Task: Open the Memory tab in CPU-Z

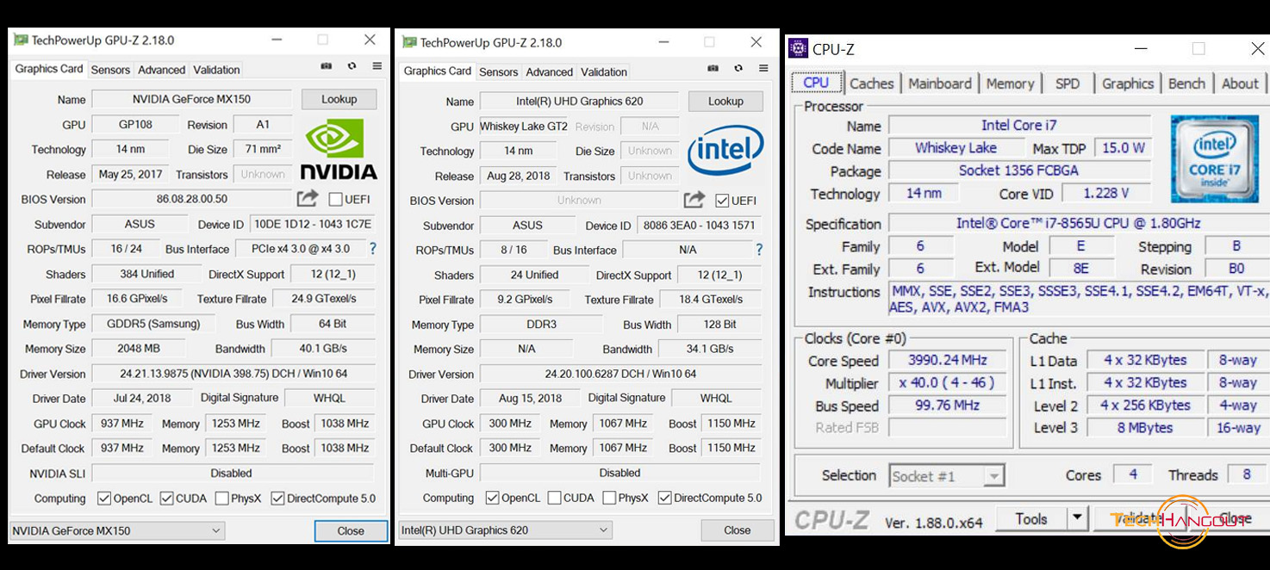Action: [1010, 84]
